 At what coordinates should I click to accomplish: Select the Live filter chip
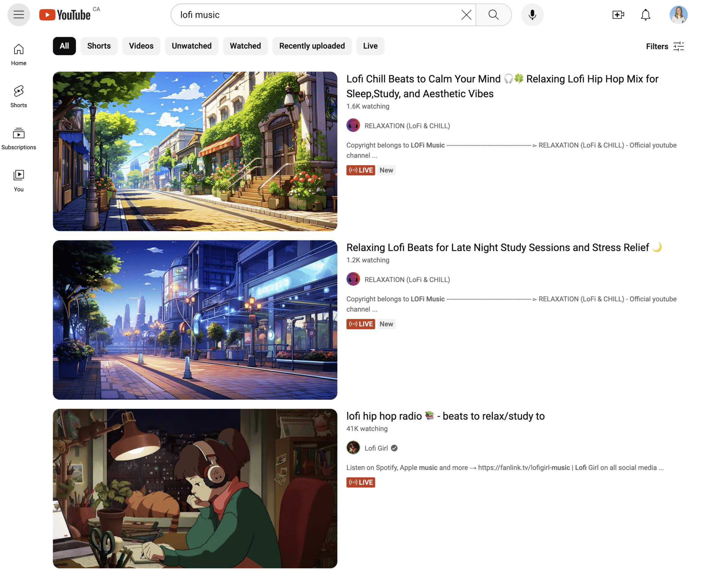pos(370,46)
